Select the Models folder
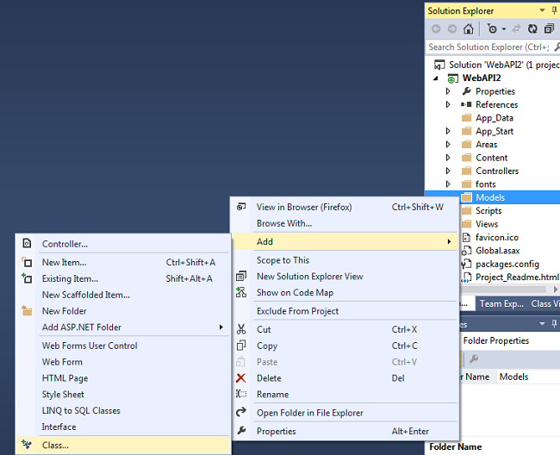The height and width of the screenshot is (455, 560). click(490, 197)
